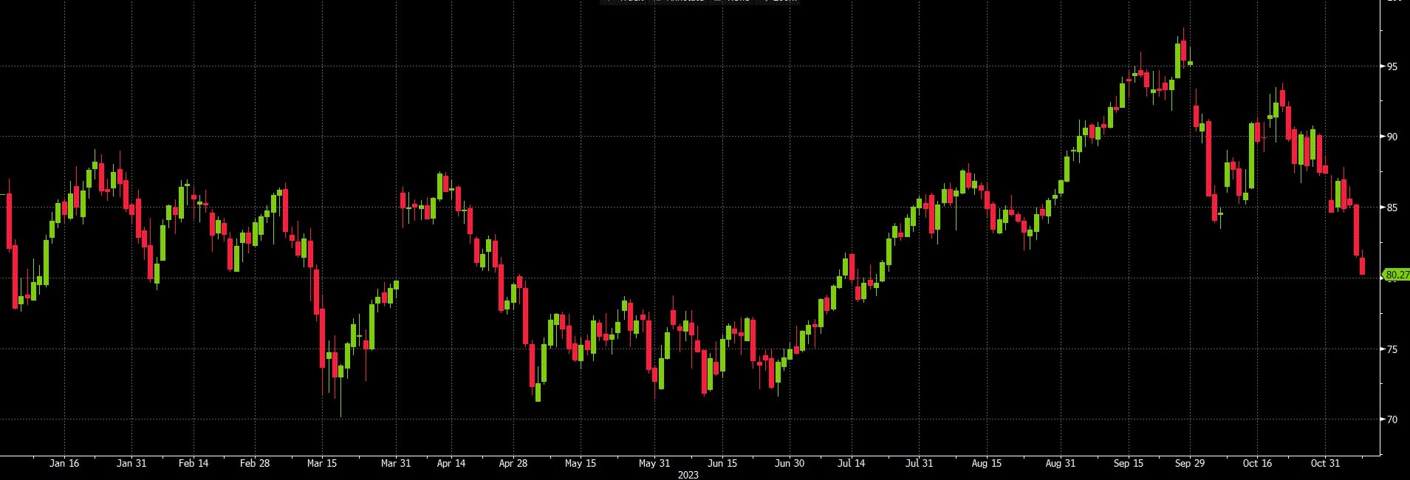
Task: Click the May 15 date label
Action: point(581,463)
